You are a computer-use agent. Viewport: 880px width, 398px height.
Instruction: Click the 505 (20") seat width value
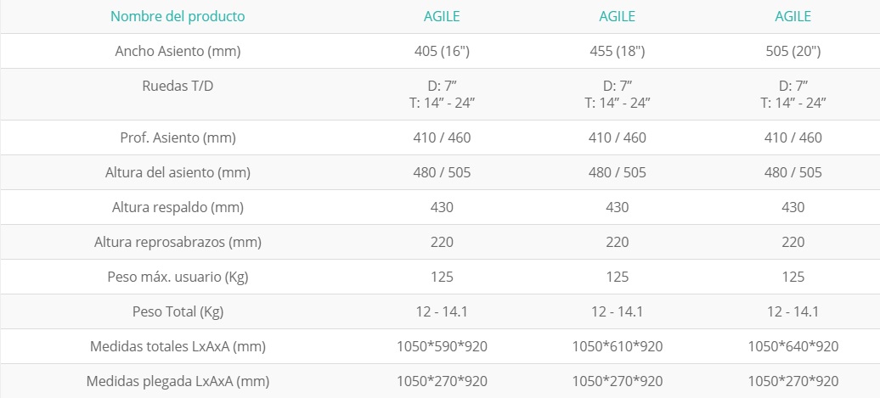pos(793,51)
